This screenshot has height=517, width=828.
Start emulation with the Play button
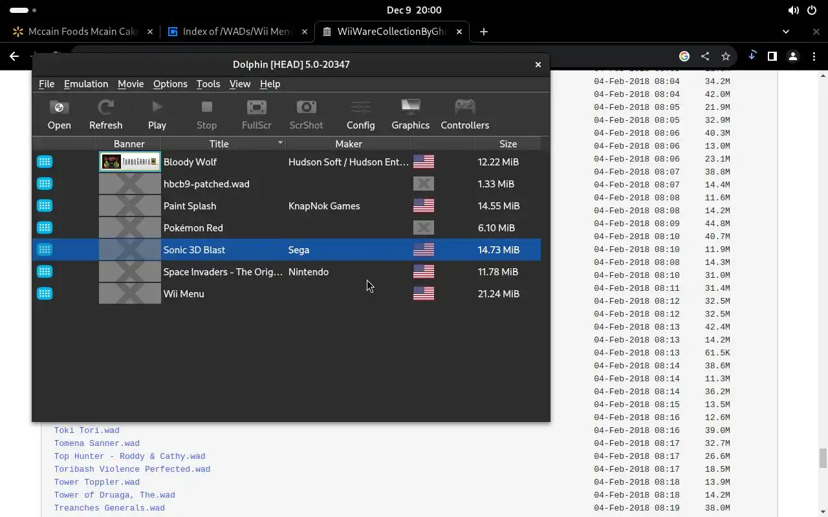(x=157, y=115)
